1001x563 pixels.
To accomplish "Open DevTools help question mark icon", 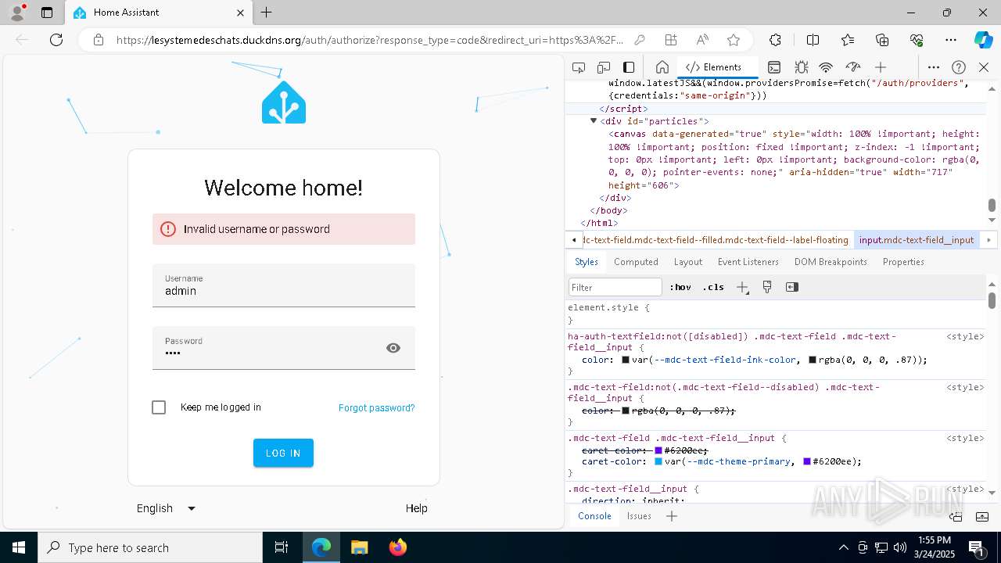I will [x=959, y=67].
